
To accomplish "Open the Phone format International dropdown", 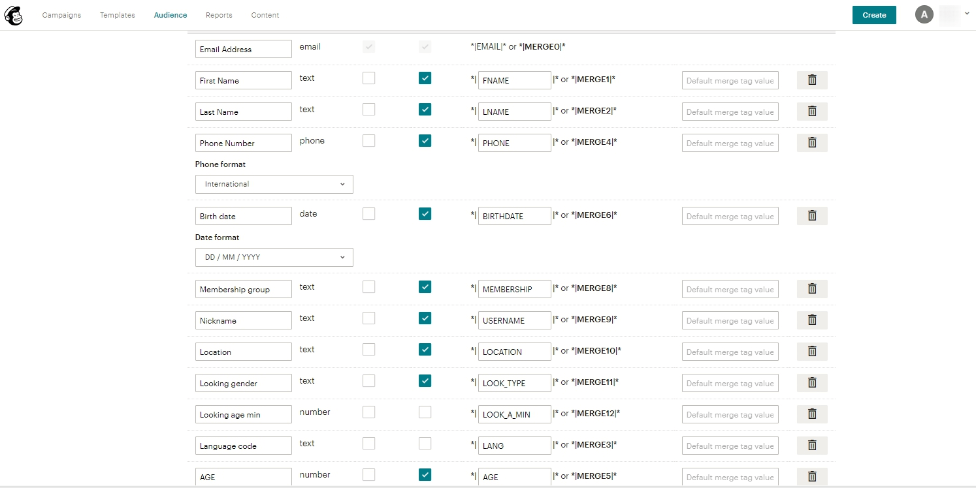I will coord(274,184).
